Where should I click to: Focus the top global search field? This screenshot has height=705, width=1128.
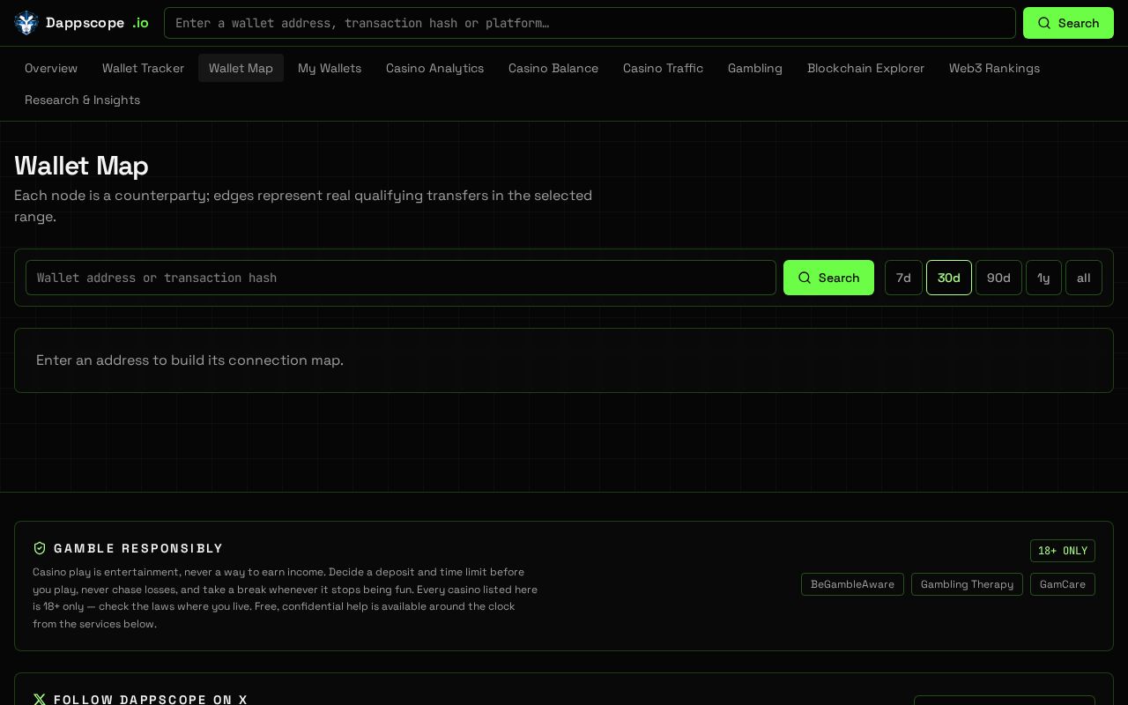pos(590,23)
